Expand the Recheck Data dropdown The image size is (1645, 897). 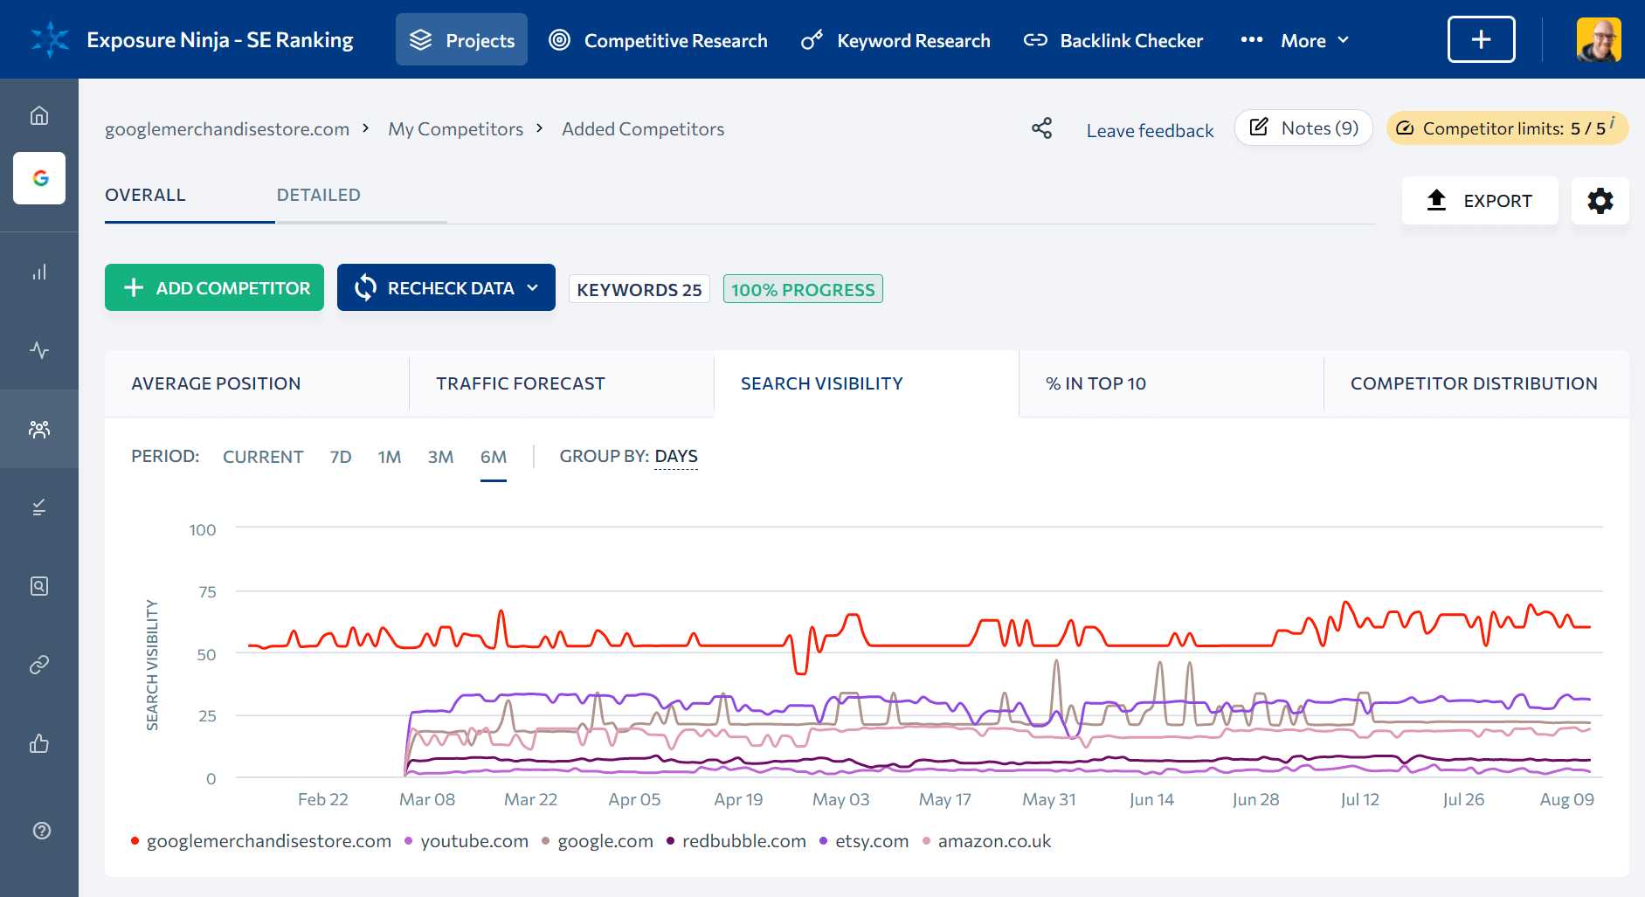click(x=533, y=288)
